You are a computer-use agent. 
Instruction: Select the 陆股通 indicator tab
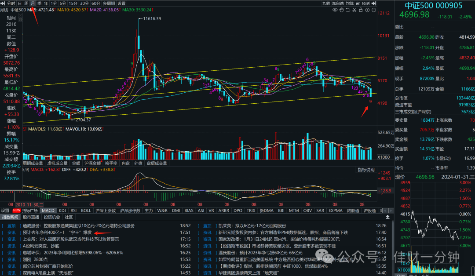(x=353, y=211)
